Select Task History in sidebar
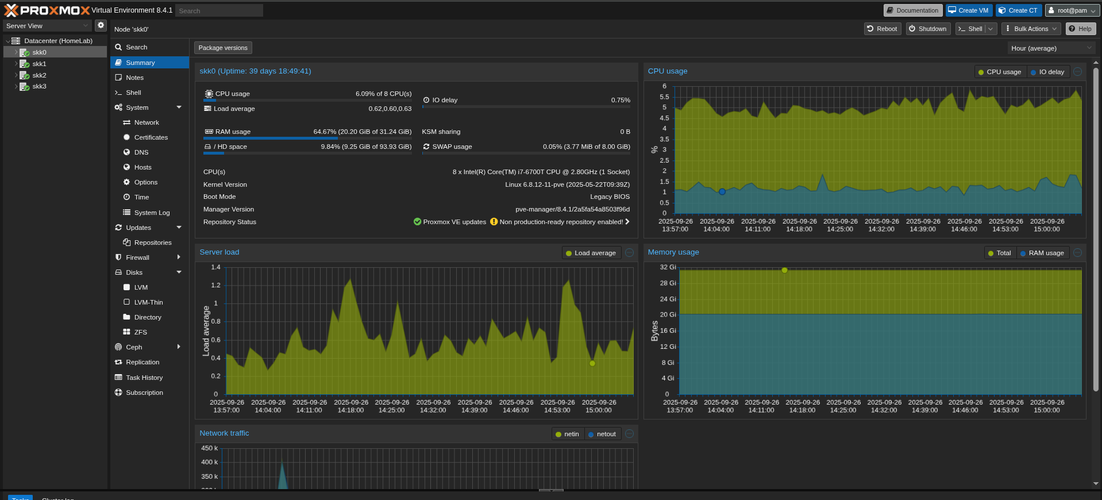The width and height of the screenshot is (1102, 500). (144, 378)
